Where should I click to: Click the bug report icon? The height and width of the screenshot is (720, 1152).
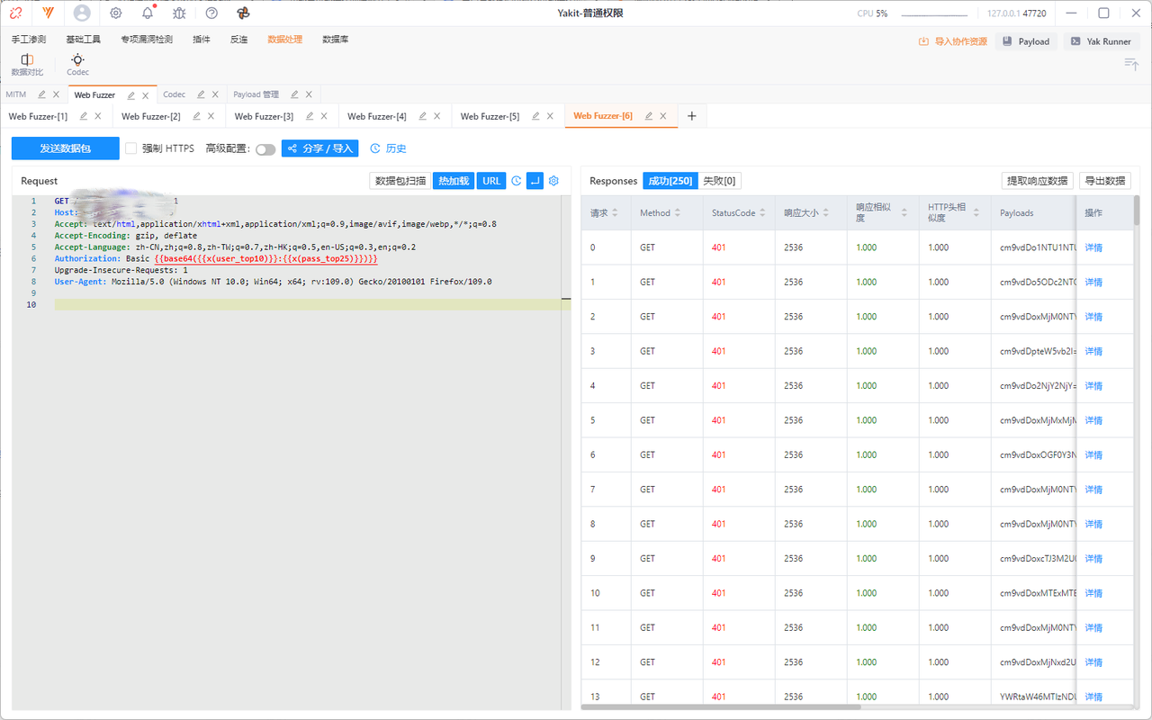(179, 13)
